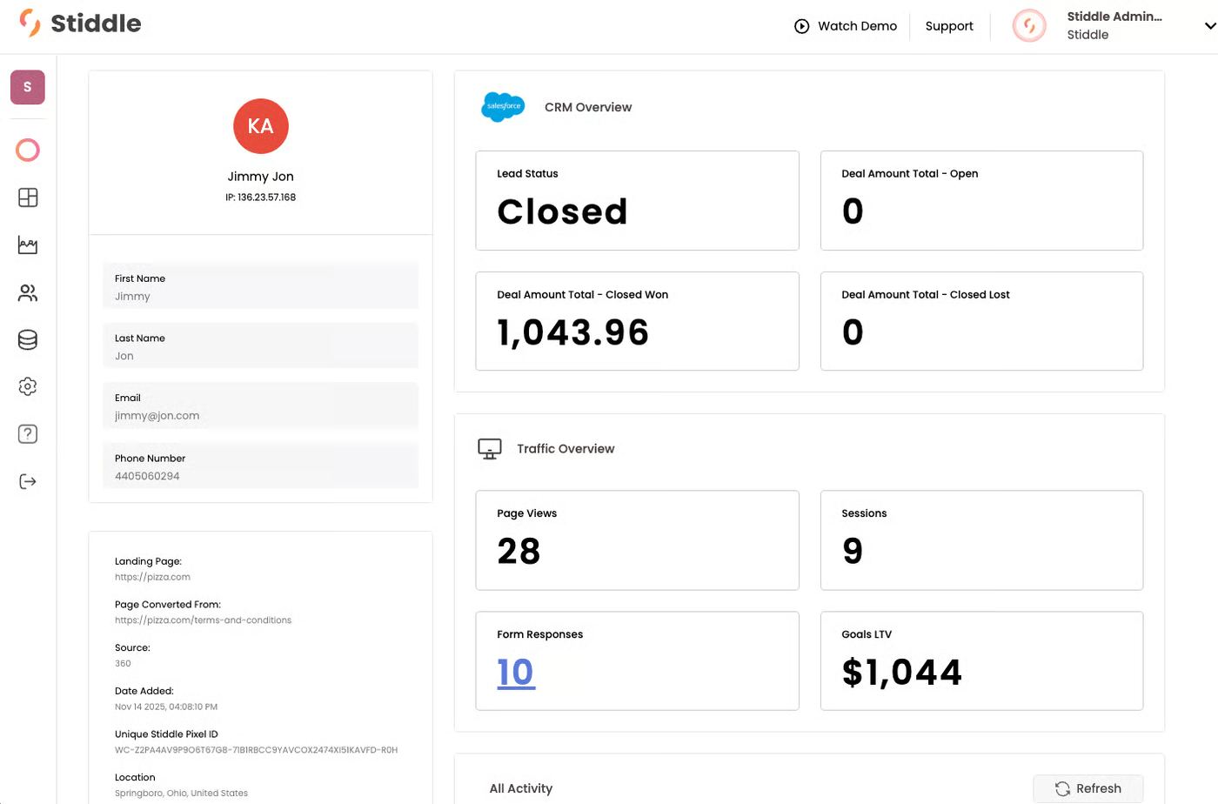This screenshot has width=1218, height=804.
Task: Click the CRM Overview heading
Action: point(588,107)
